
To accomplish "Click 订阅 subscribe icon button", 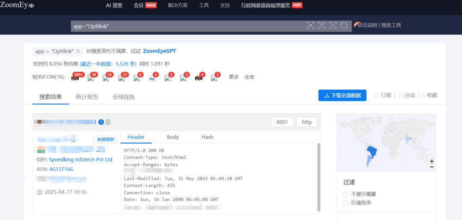I will 382,95.
